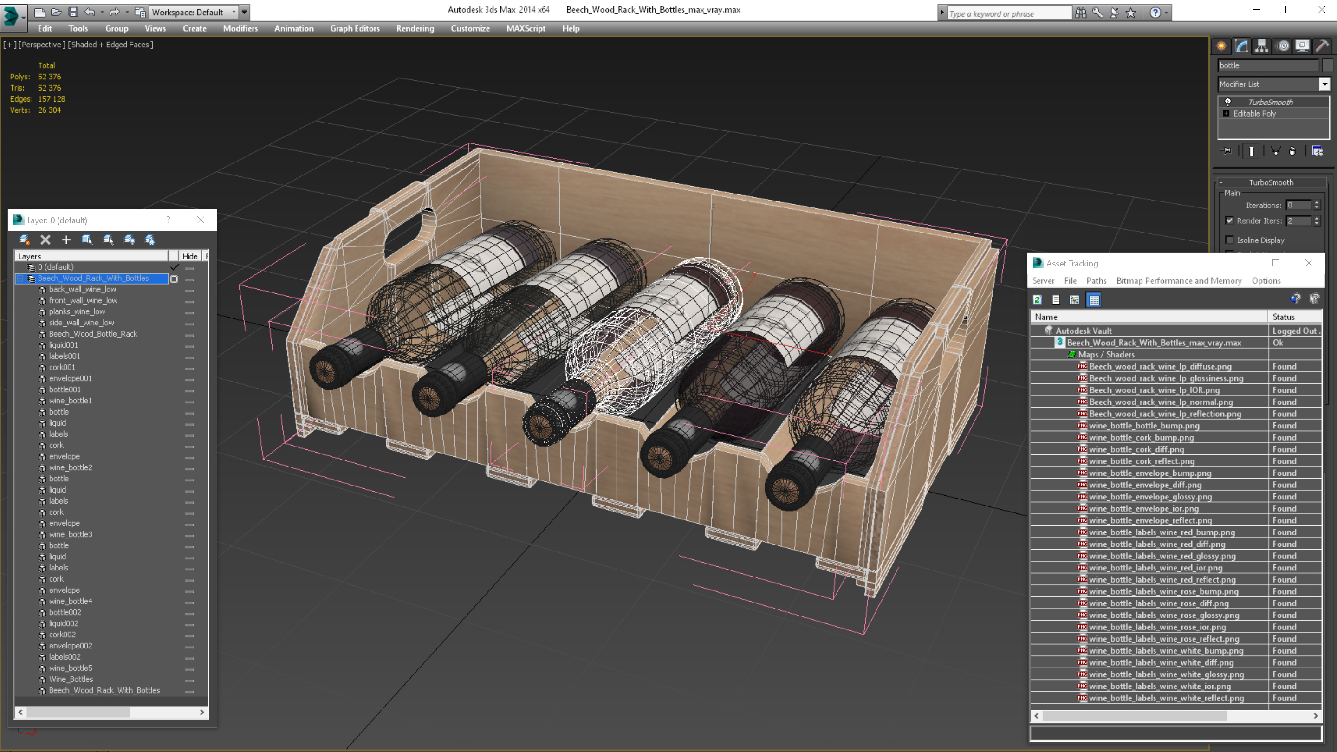Open the Utilities hammer tab
1337x752 pixels.
click(x=1323, y=46)
